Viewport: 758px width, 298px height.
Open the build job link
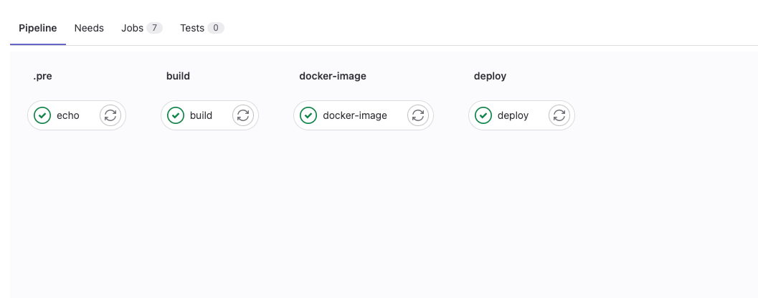(x=201, y=115)
